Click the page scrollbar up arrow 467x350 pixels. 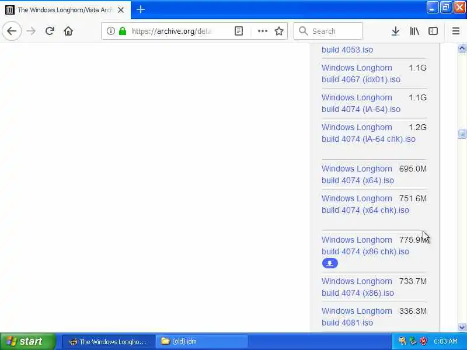coord(462,48)
